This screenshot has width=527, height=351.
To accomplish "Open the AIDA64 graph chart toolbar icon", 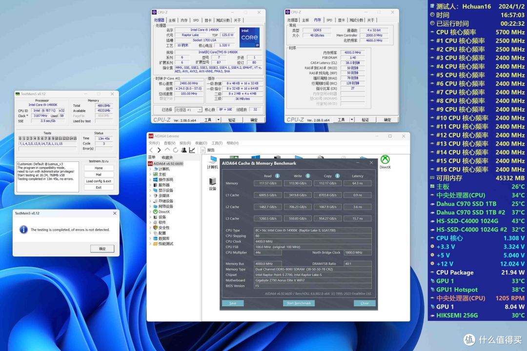I will coord(192,150).
